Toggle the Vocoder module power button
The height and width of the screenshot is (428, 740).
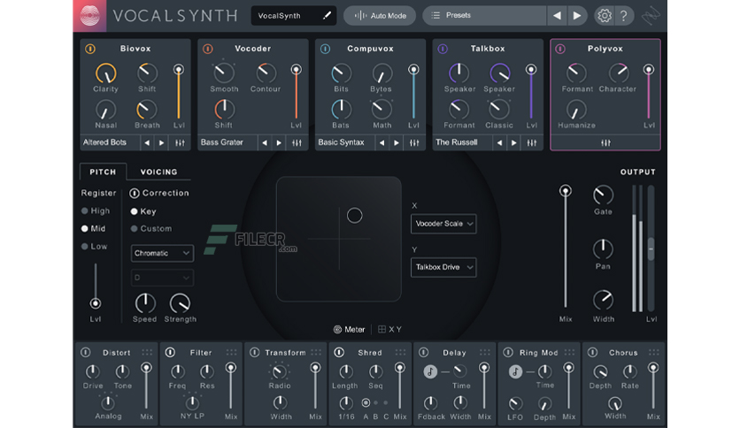point(208,49)
